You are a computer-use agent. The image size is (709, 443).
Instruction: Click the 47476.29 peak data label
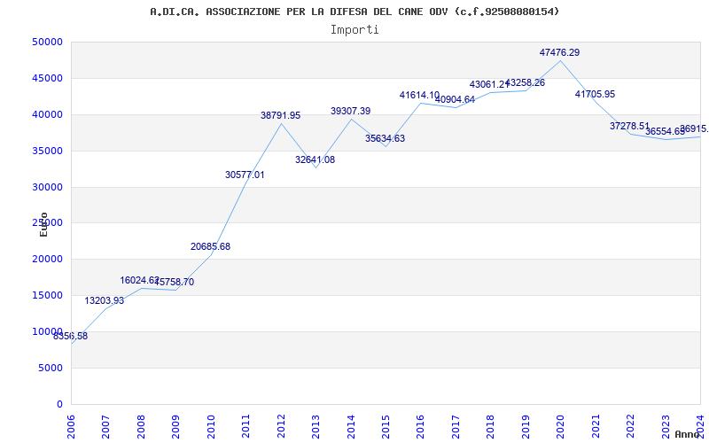pos(559,52)
